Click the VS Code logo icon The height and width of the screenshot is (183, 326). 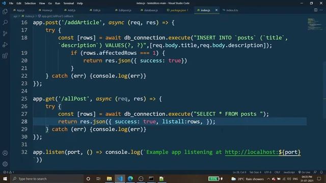4,3
